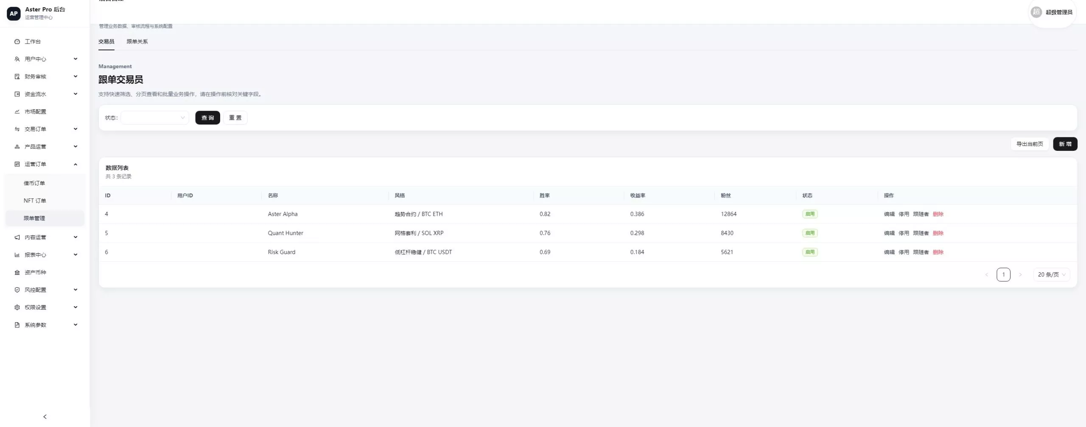Disable Aster Alpha via 停用
1086x427 pixels.
pyautogui.click(x=904, y=214)
